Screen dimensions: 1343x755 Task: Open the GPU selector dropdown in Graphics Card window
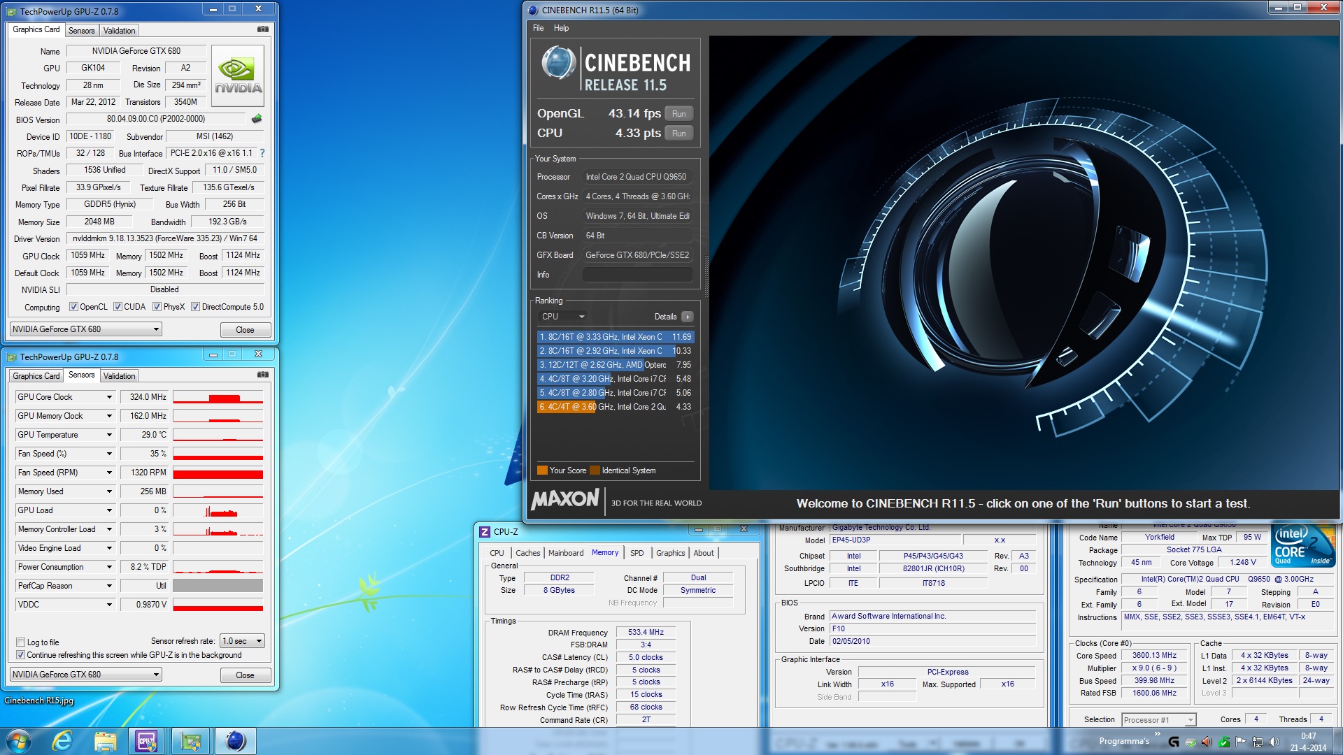86,329
